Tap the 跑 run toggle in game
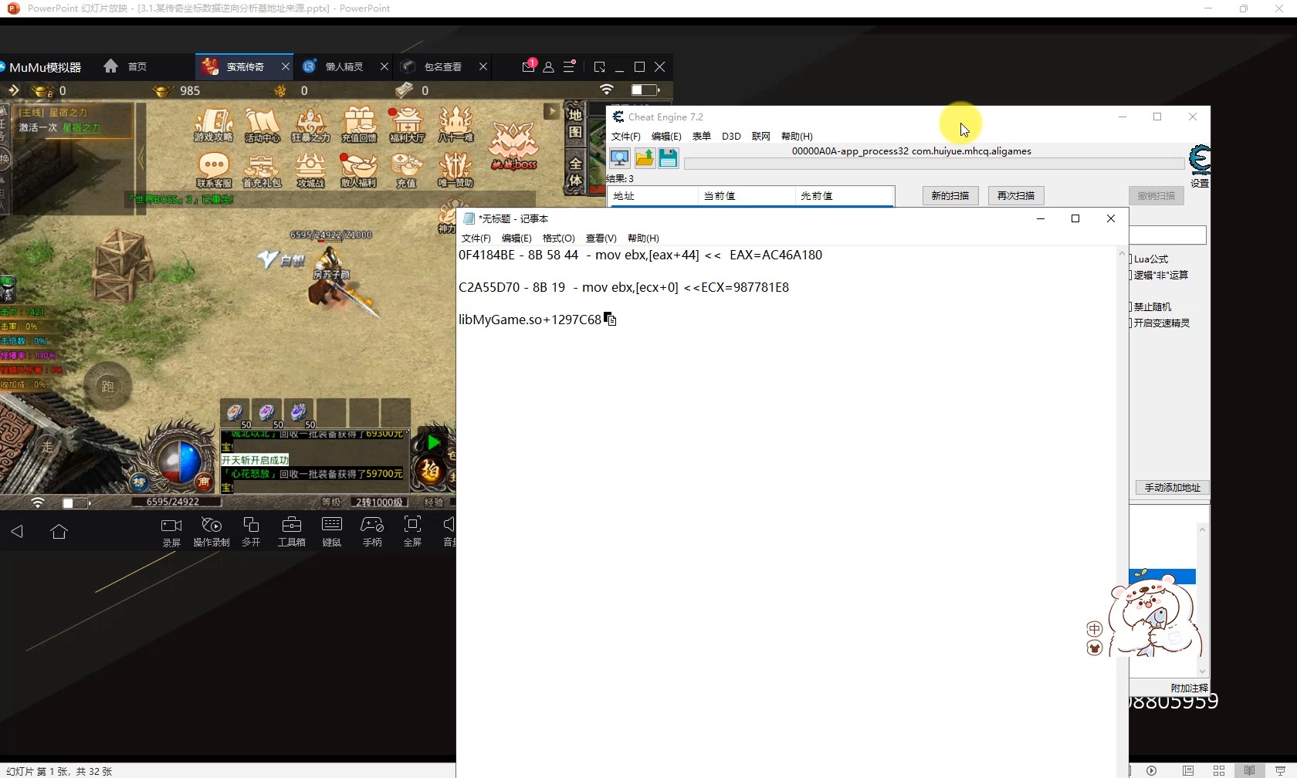 coord(107,386)
